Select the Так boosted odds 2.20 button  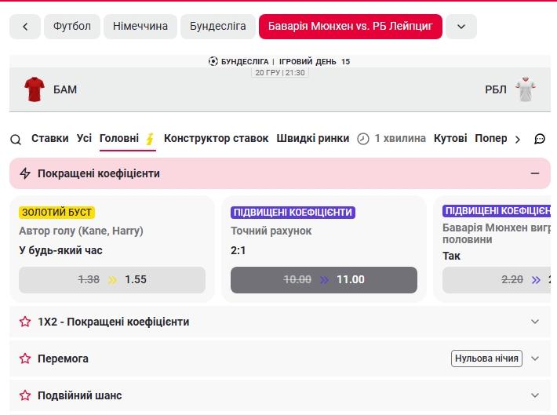point(497,279)
